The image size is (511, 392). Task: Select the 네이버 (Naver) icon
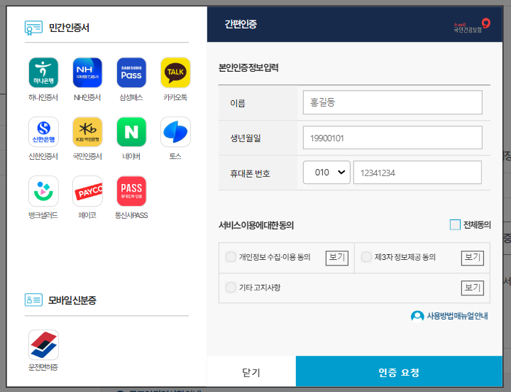tap(131, 132)
